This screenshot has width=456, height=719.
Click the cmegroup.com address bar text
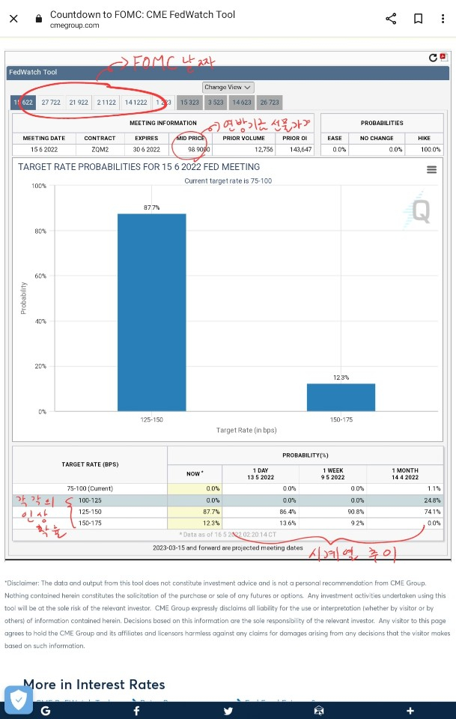(x=75, y=25)
